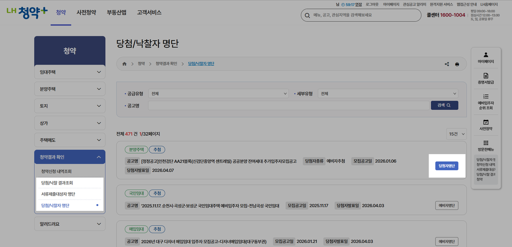The width and height of the screenshot is (512, 247).
Task: Click the printer icon in breadcrumb bar
Action: (x=457, y=64)
